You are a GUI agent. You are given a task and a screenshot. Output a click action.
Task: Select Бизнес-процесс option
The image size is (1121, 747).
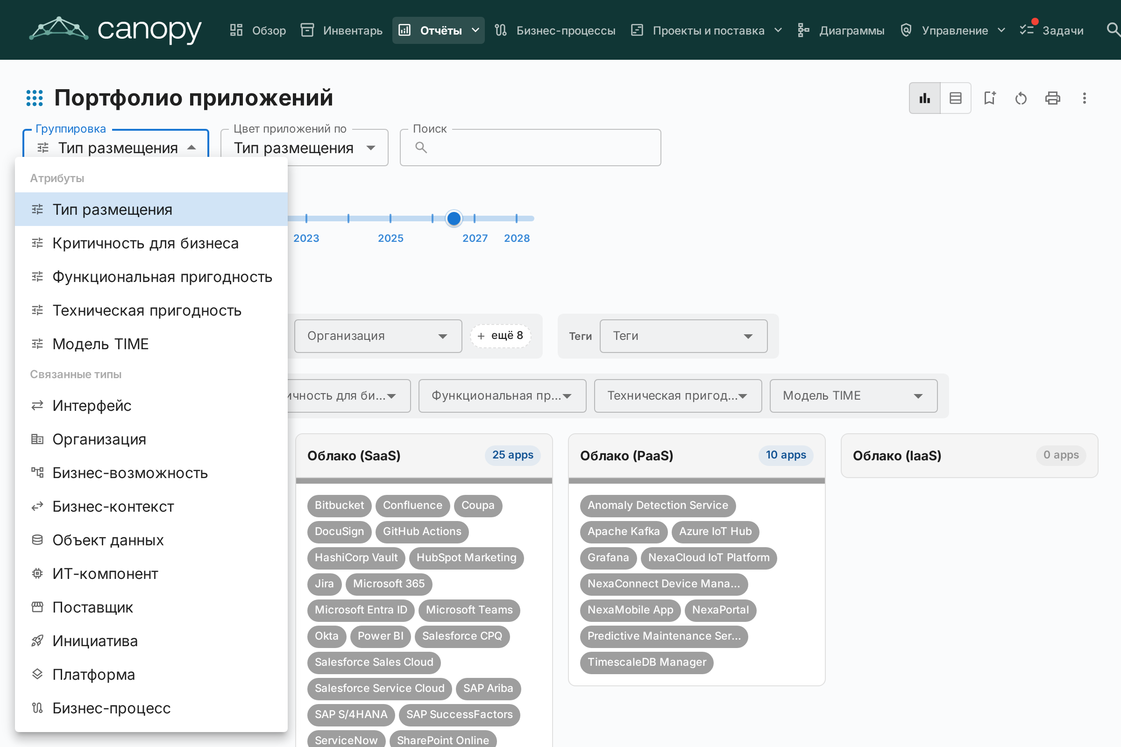point(151,708)
